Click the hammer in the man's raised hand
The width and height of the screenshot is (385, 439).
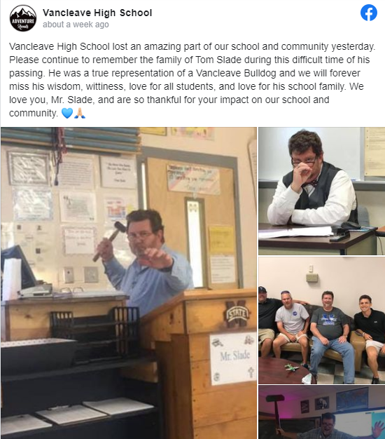(109, 240)
